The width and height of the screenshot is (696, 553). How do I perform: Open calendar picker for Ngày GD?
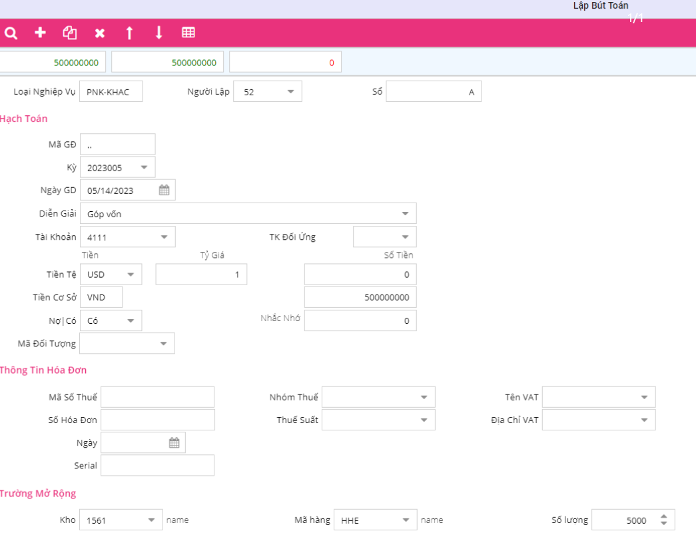coord(164,190)
